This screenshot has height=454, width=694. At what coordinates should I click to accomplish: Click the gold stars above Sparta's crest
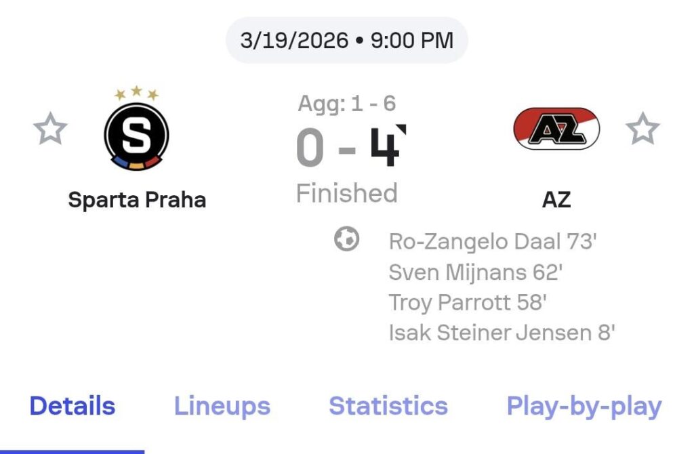[x=135, y=91]
